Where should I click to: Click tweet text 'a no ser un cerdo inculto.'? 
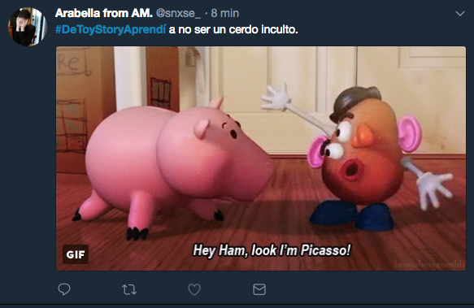[x=233, y=29]
